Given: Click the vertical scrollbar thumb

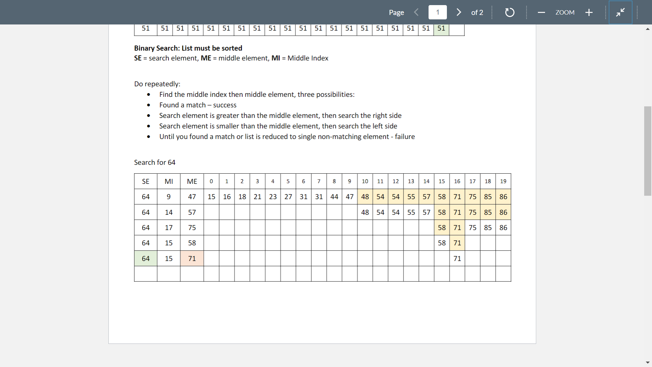Looking at the screenshot, I should click(x=648, y=151).
